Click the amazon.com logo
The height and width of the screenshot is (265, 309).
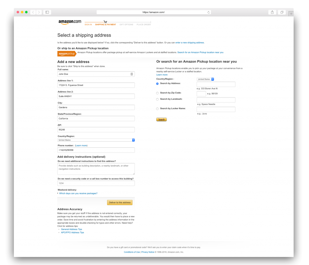(70, 22)
